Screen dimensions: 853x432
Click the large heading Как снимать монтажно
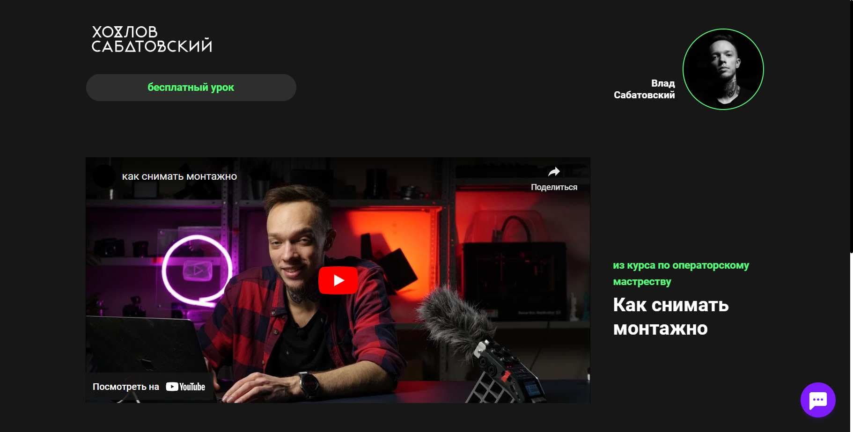tap(671, 317)
